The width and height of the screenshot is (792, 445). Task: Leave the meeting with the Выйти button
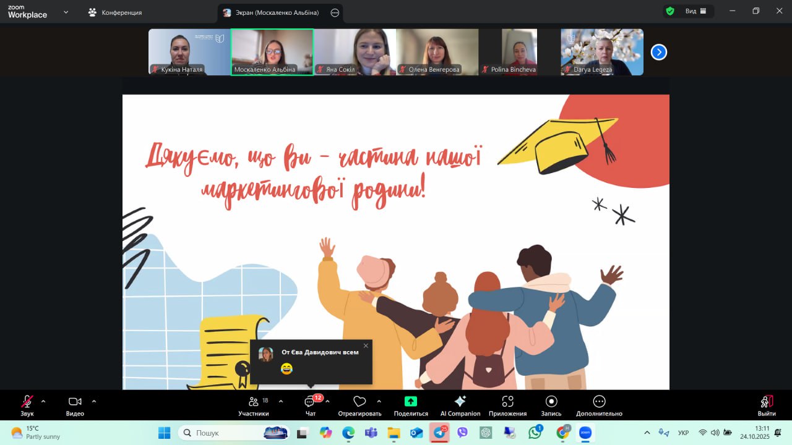tap(767, 405)
